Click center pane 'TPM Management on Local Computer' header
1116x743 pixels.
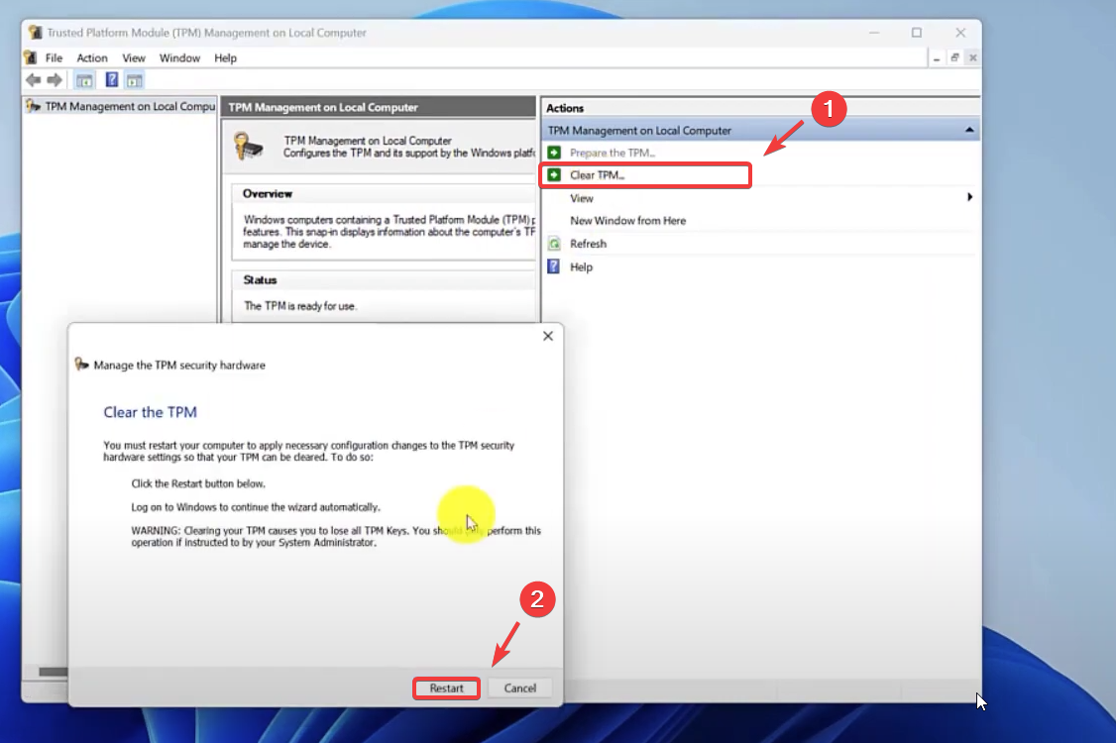[x=378, y=107]
